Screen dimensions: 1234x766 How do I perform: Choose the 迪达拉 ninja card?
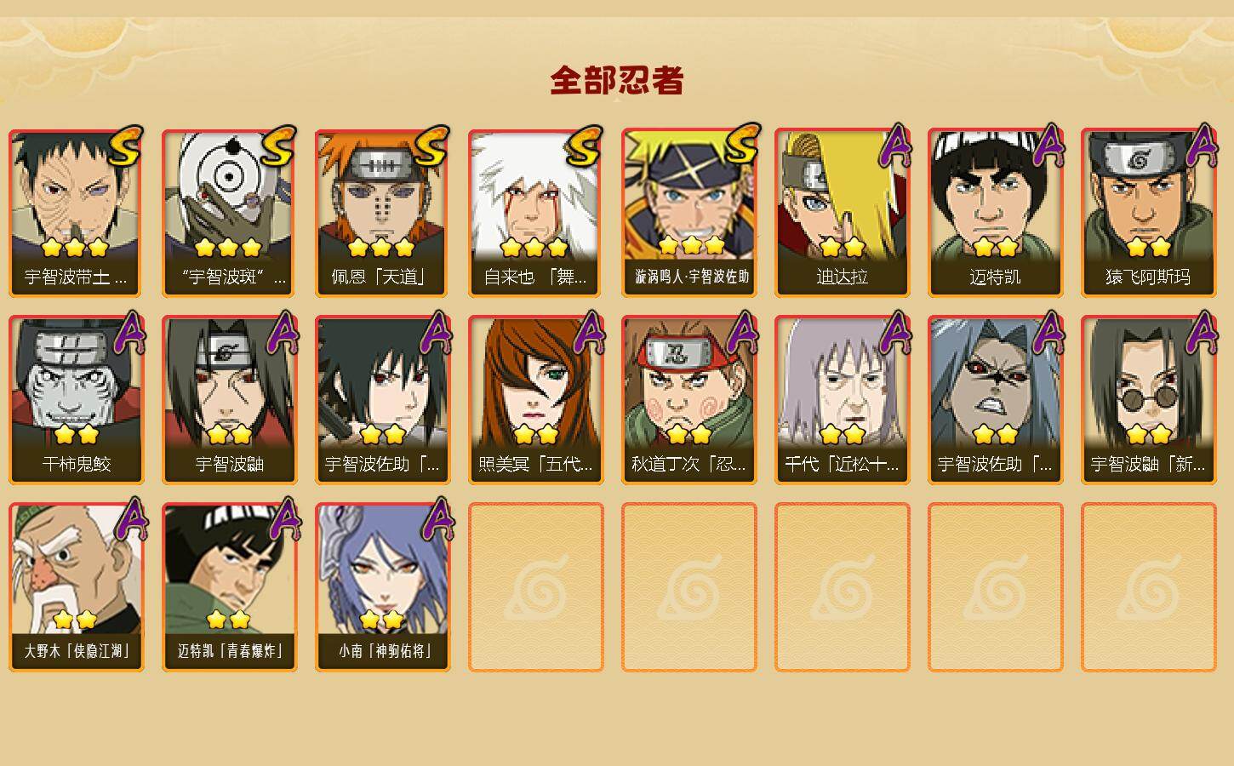[x=842, y=213]
